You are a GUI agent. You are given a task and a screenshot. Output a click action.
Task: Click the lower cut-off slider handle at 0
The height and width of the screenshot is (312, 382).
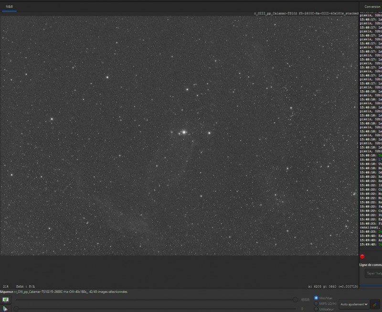16,309
